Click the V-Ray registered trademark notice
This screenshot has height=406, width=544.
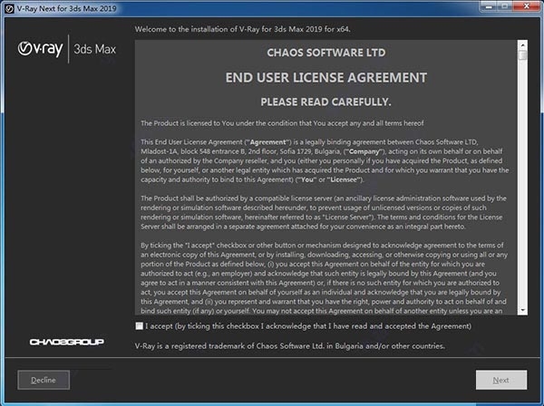[x=290, y=346]
